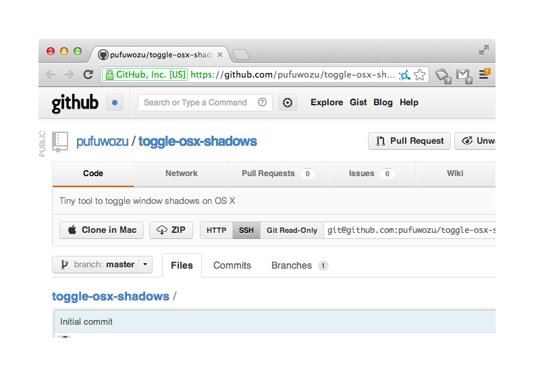Click the green SSL lock GitHub, Inc. badge
Screen dimensions: 534x376
click(x=145, y=74)
